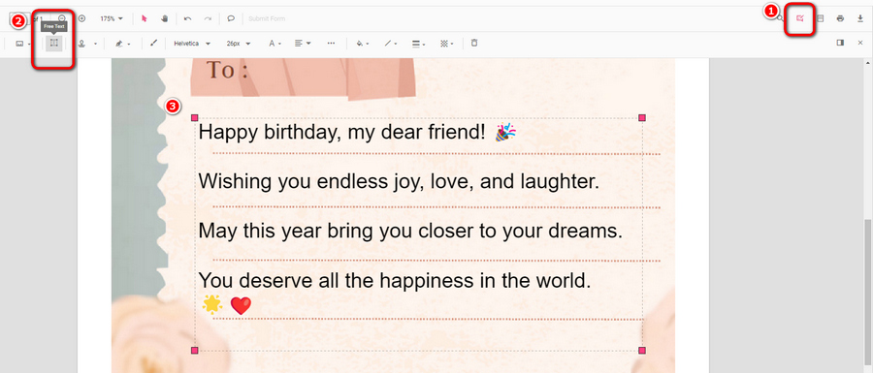The width and height of the screenshot is (873, 373).
Task: Click 'May this year bring you closer' line
Action: point(410,232)
